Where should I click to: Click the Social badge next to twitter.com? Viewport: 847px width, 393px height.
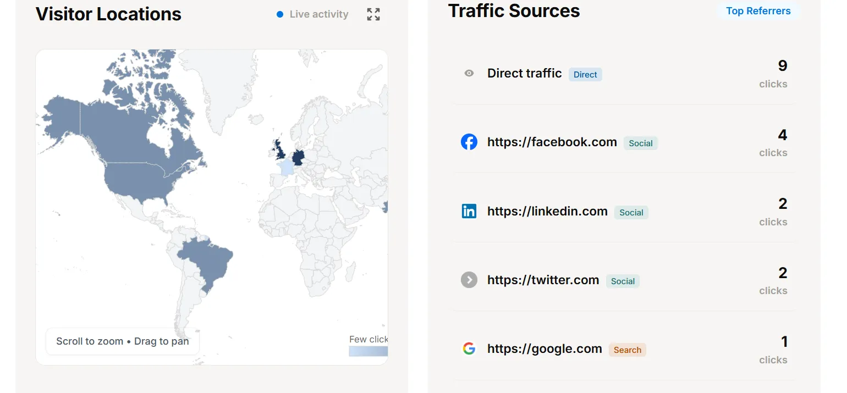pyautogui.click(x=623, y=281)
